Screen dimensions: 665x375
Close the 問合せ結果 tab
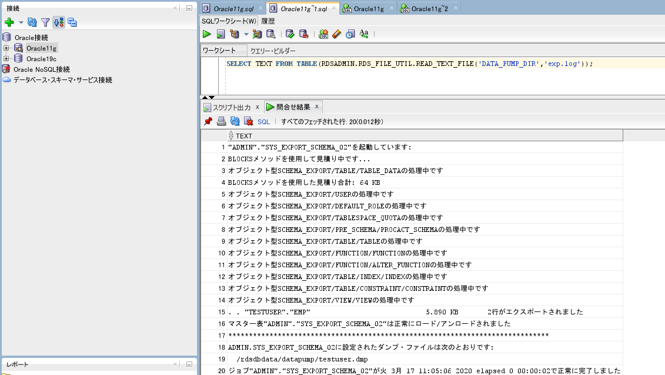[x=316, y=107]
